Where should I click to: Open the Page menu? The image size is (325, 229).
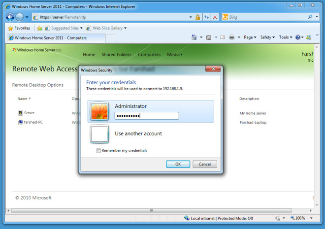pos(250,37)
